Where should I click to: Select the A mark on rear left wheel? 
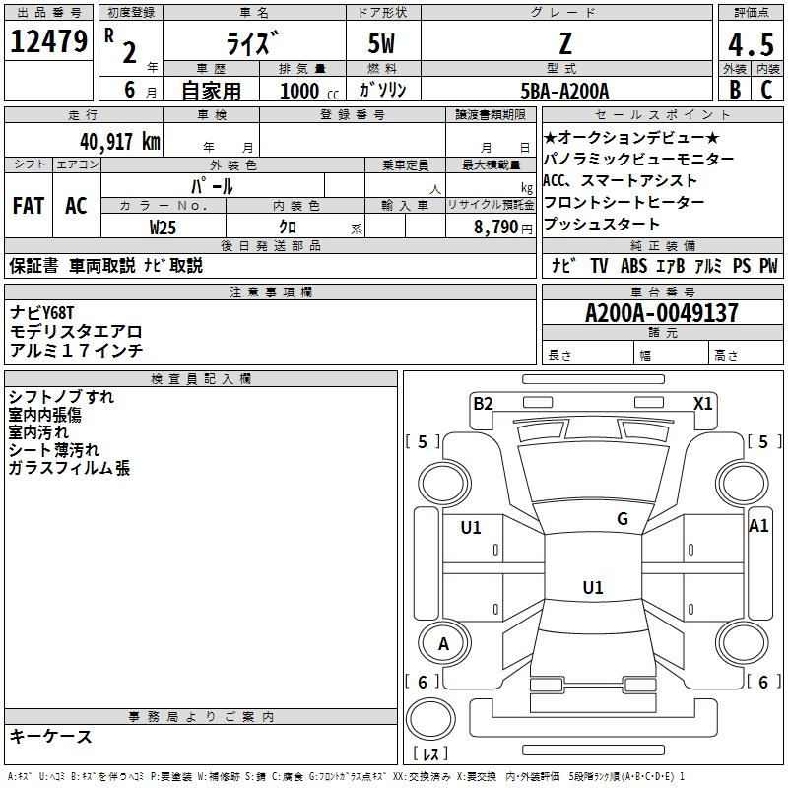pyautogui.click(x=444, y=644)
